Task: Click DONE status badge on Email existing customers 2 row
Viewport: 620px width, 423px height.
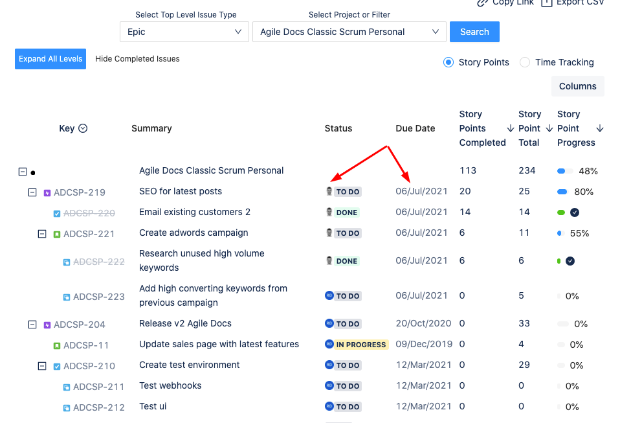Action: [347, 212]
